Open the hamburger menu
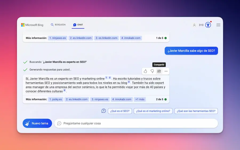Image resolution: width=240 pixels, height=150 pixels. (x=218, y=25)
